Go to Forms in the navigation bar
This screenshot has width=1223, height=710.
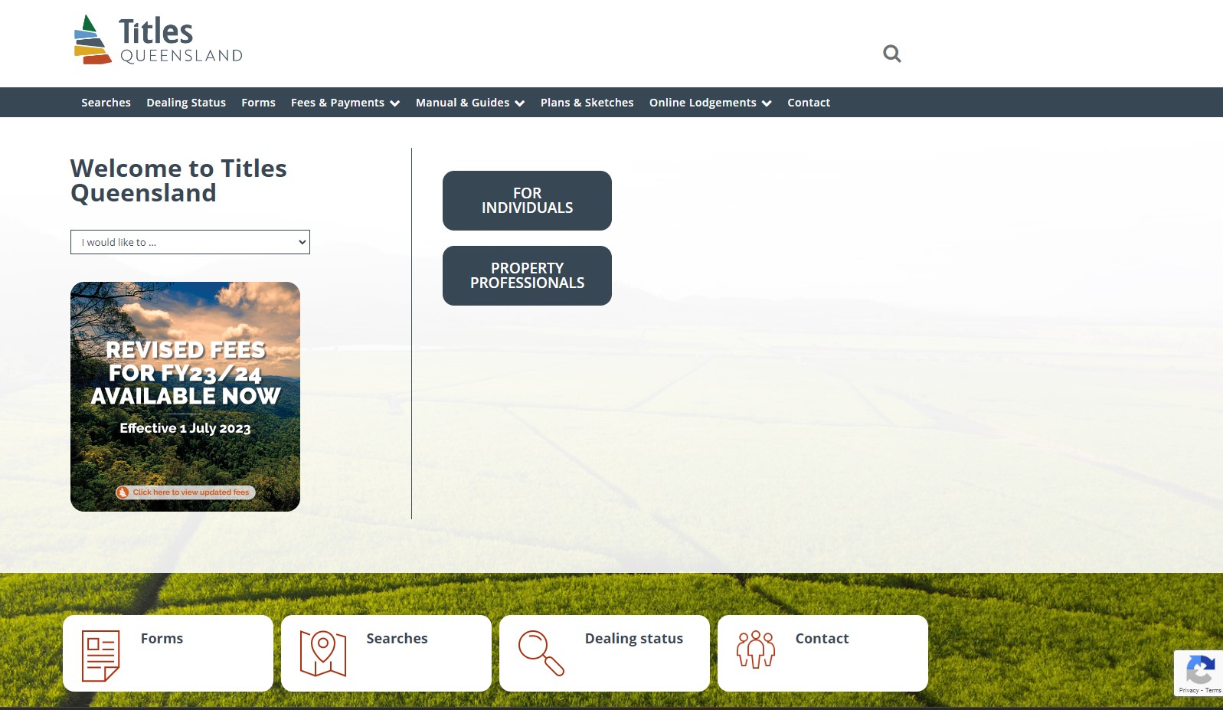(x=258, y=103)
